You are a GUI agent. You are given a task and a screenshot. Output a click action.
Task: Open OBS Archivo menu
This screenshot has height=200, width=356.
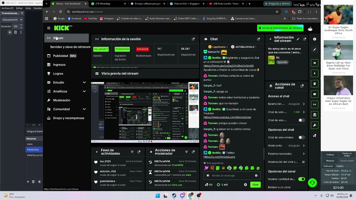[x=8, y=8]
